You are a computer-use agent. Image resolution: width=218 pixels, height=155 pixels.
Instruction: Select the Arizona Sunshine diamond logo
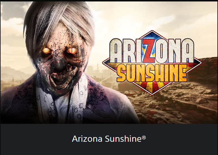152,62
